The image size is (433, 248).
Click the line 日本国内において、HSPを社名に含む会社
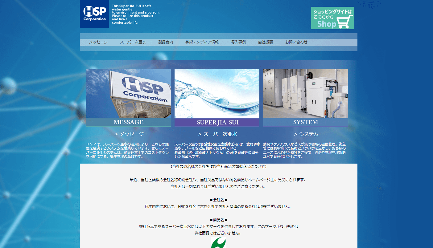pyautogui.click(x=218, y=206)
